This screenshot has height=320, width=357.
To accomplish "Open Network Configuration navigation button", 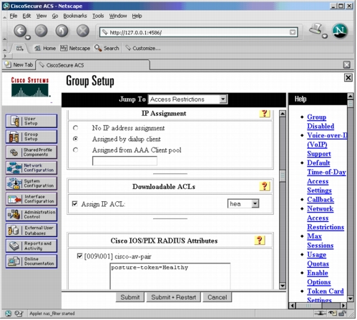I will (x=31, y=168).
